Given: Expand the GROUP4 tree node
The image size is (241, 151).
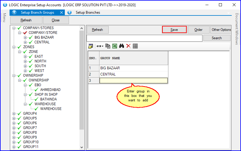Looking at the screenshot, I should tap(14, 114).
